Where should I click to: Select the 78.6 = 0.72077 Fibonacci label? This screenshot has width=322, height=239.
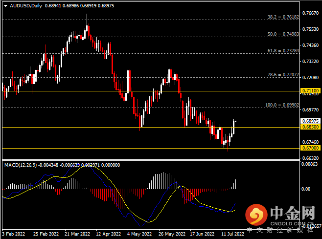283,75
